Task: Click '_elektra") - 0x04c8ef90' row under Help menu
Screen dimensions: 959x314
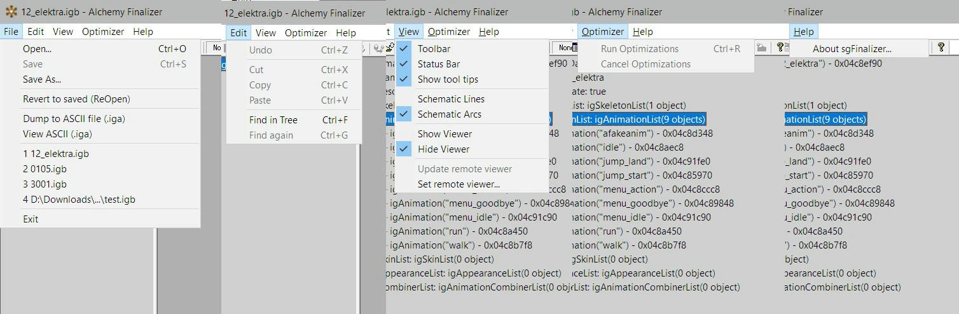Action: tap(833, 64)
